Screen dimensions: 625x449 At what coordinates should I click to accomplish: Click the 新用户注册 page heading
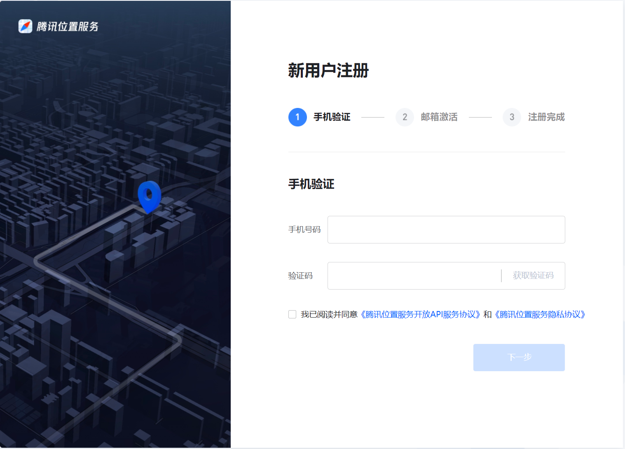tap(328, 71)
